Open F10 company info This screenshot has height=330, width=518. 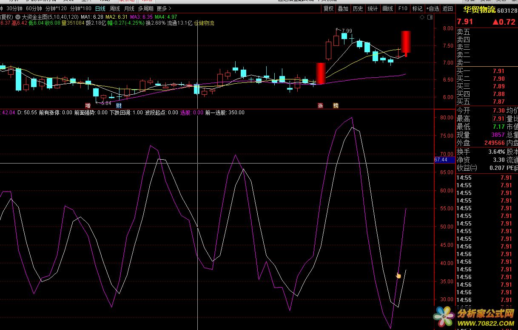tap(402, 8)
